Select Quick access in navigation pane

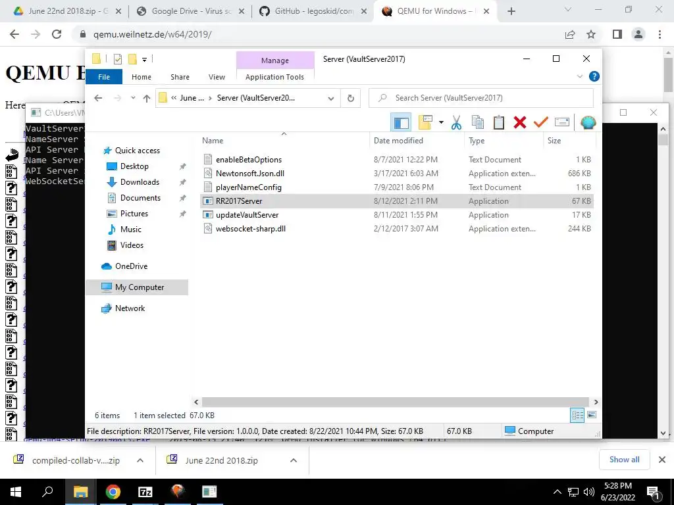[x=138, y=151]
